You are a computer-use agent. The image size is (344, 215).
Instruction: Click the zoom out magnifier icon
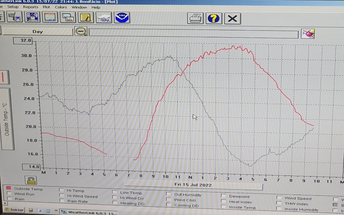(81, 31)
